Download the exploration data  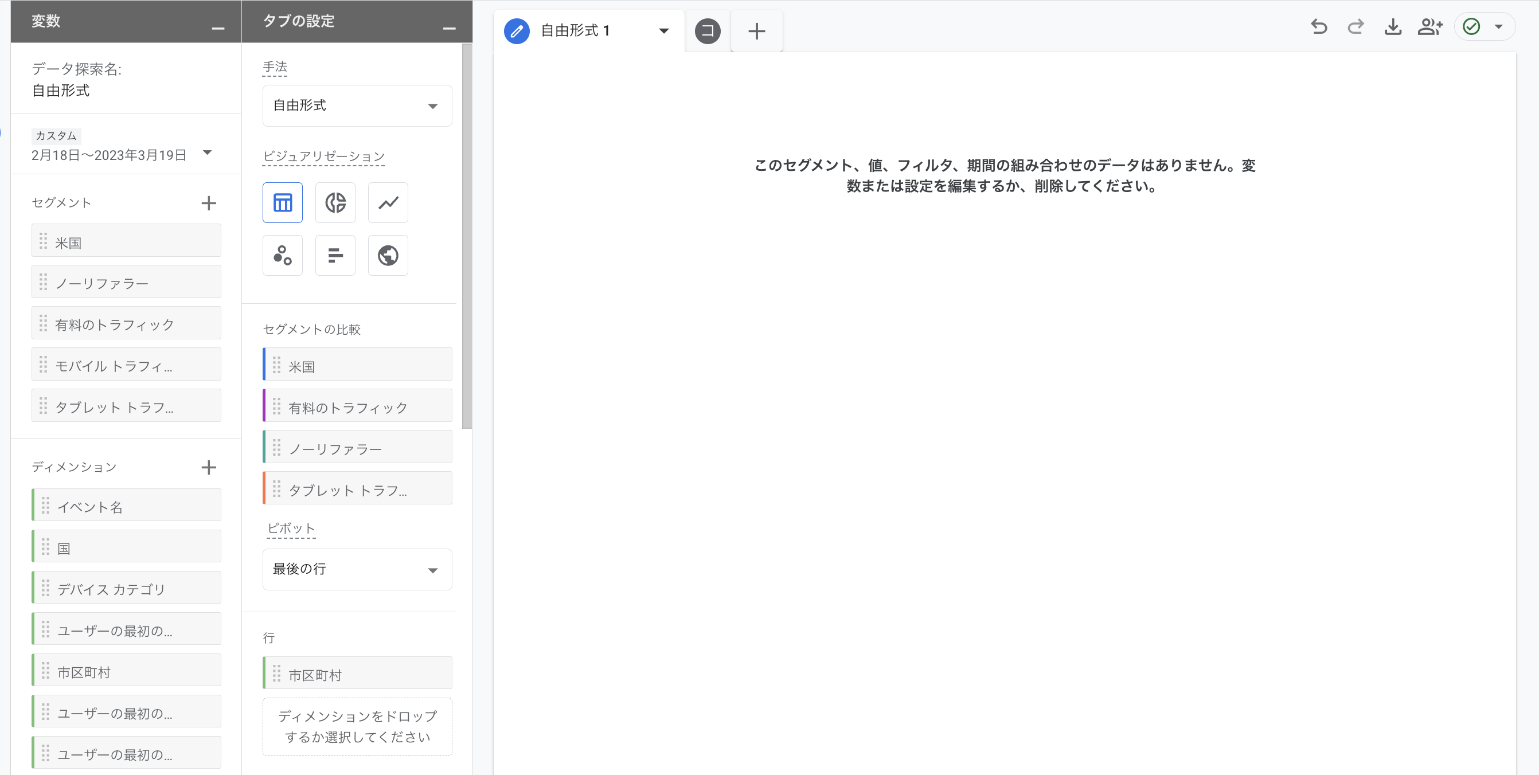click(x=1393, y=27)
